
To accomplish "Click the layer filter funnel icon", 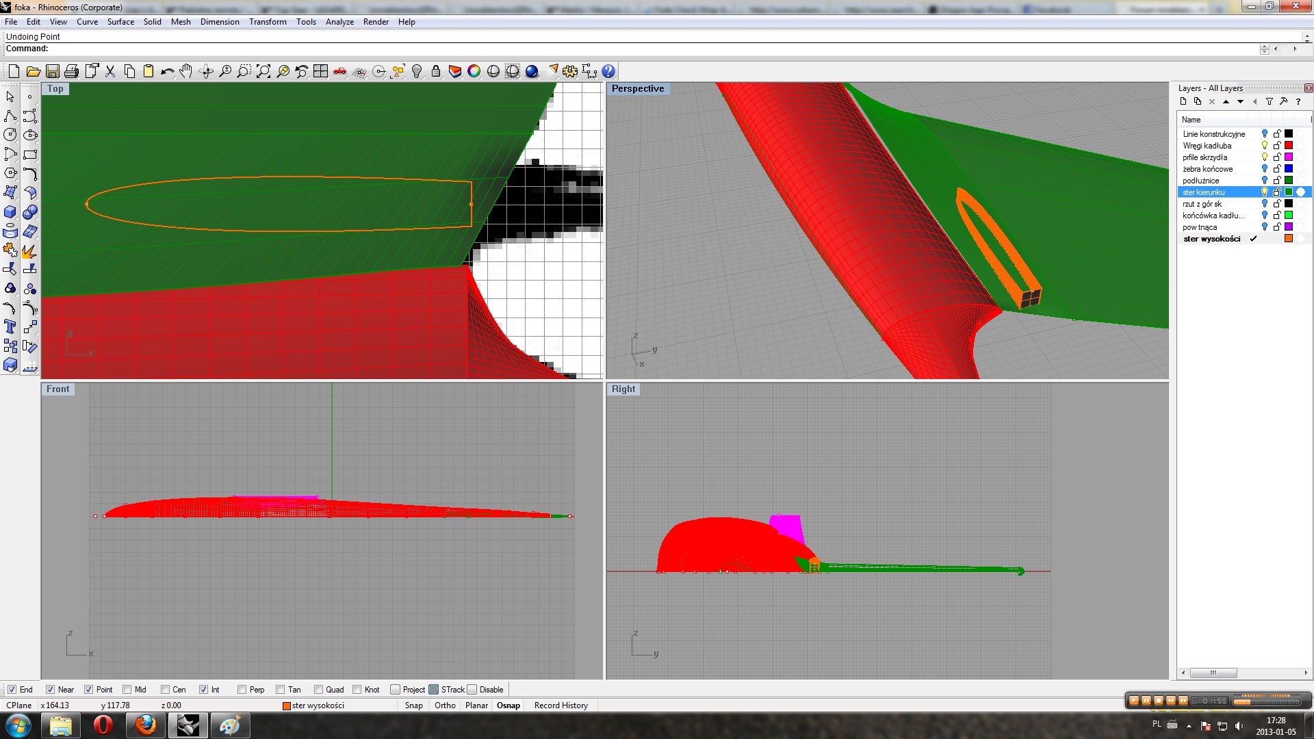I will click(x=1270, y=101).
